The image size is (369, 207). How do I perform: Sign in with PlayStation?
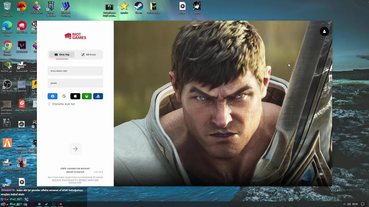98,96
